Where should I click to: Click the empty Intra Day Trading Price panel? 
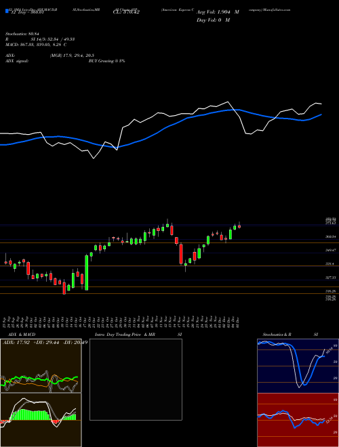click(x=136, y=379)
